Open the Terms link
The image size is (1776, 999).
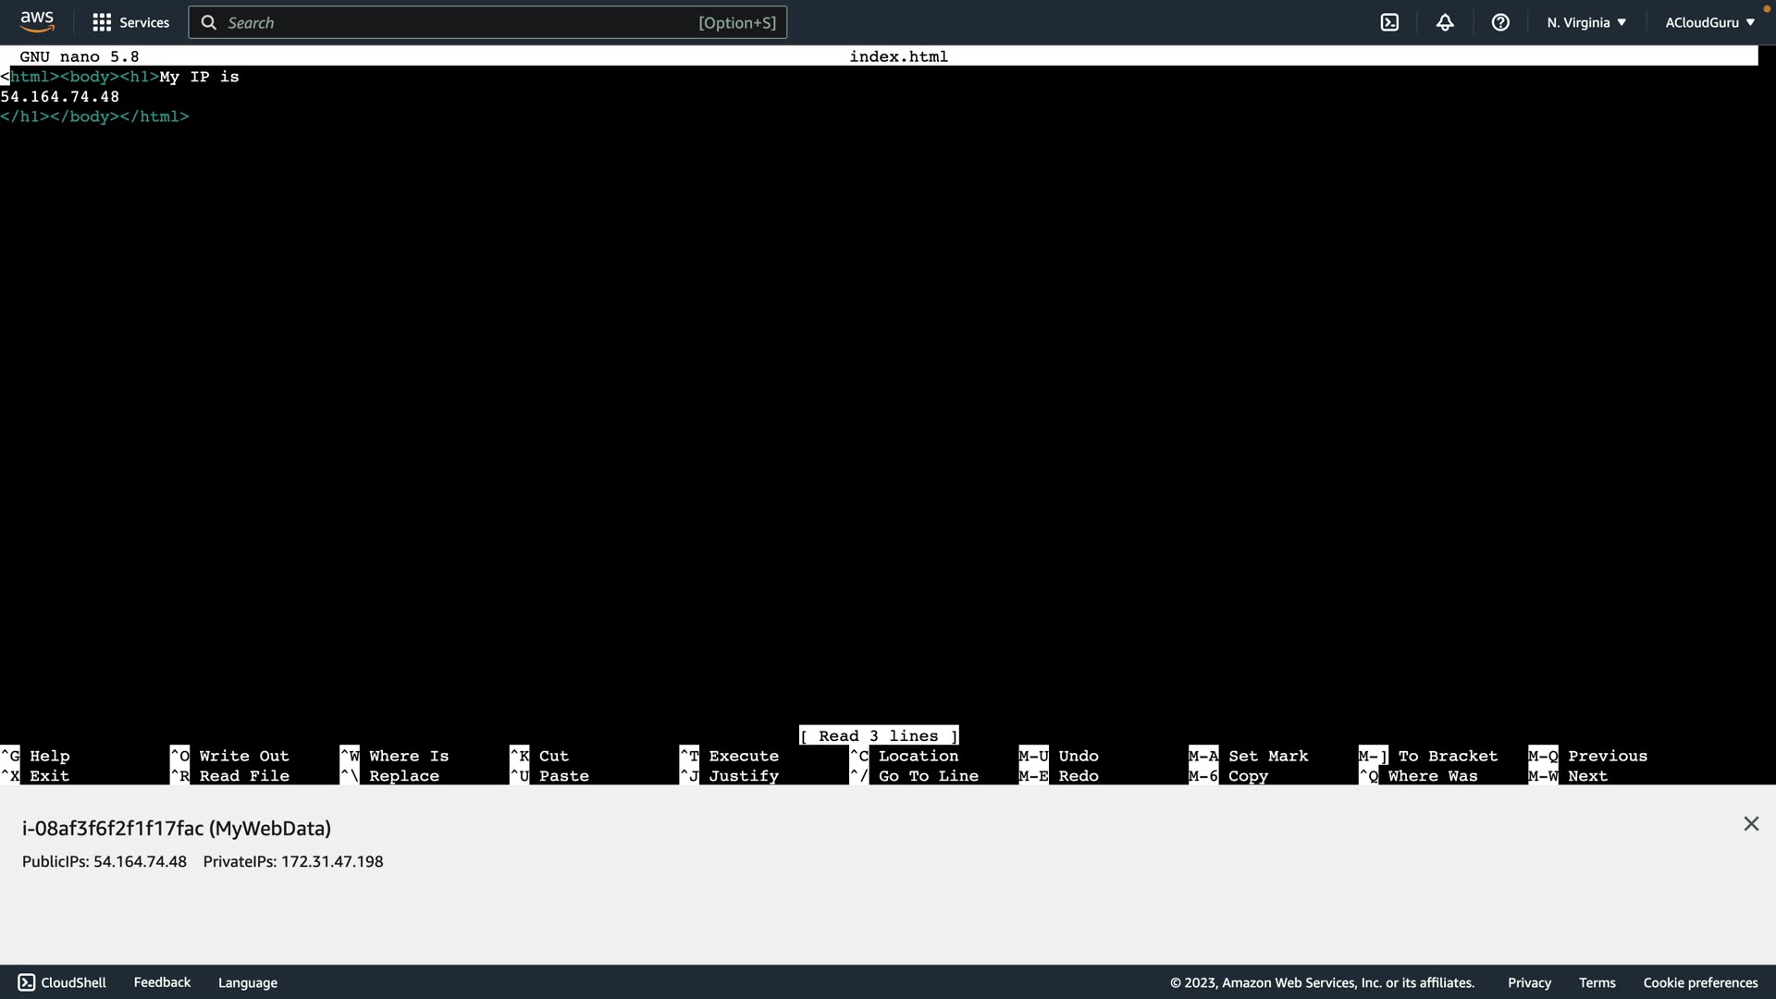(x=1597, y=982)
